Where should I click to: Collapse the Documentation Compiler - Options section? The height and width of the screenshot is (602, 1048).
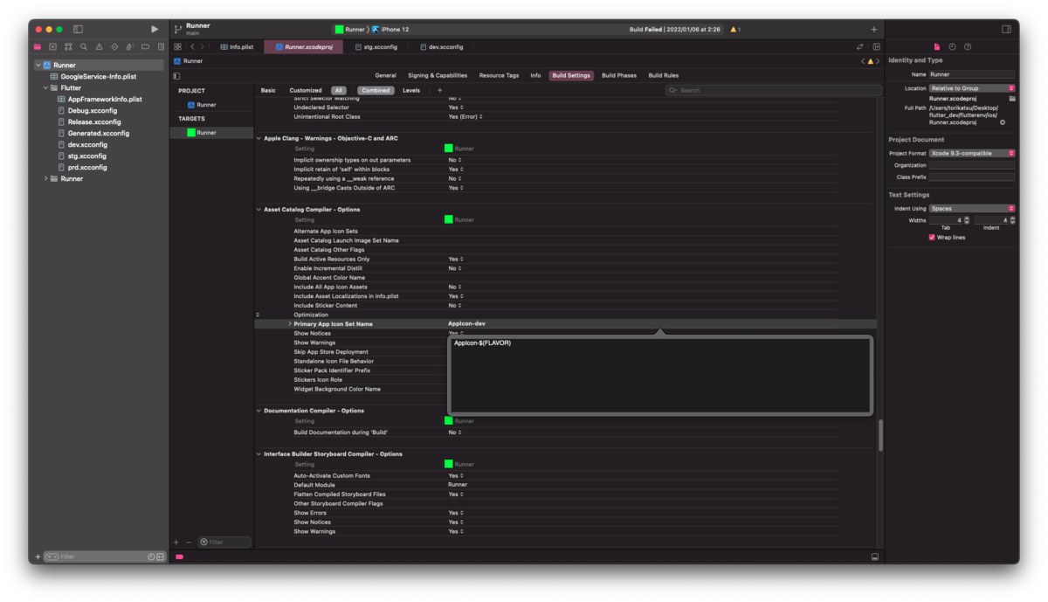point(259,411)
